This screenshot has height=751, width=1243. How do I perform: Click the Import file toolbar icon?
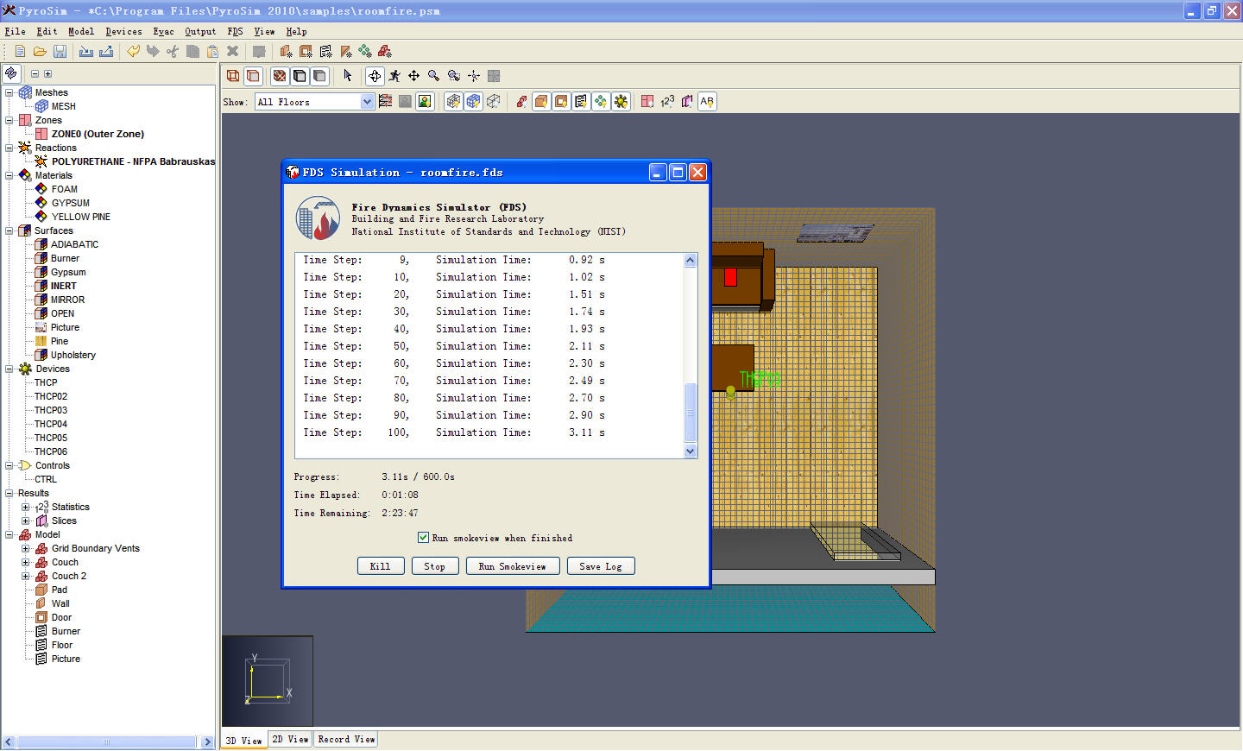point(86,52)
